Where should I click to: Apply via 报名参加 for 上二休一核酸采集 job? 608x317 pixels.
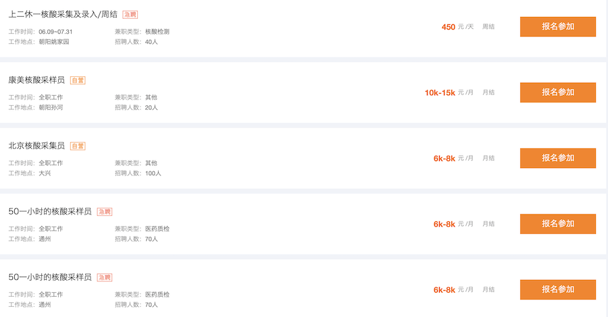pos(557,27)
